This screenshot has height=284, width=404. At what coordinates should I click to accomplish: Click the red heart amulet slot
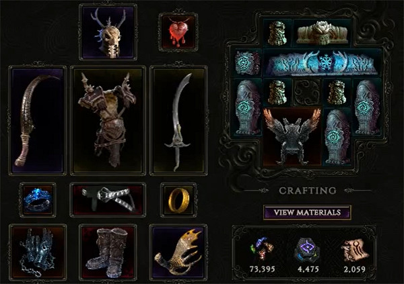[178, 32]
